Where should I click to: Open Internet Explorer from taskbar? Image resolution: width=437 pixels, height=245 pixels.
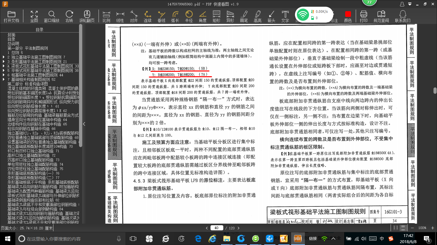click(212, 238)
